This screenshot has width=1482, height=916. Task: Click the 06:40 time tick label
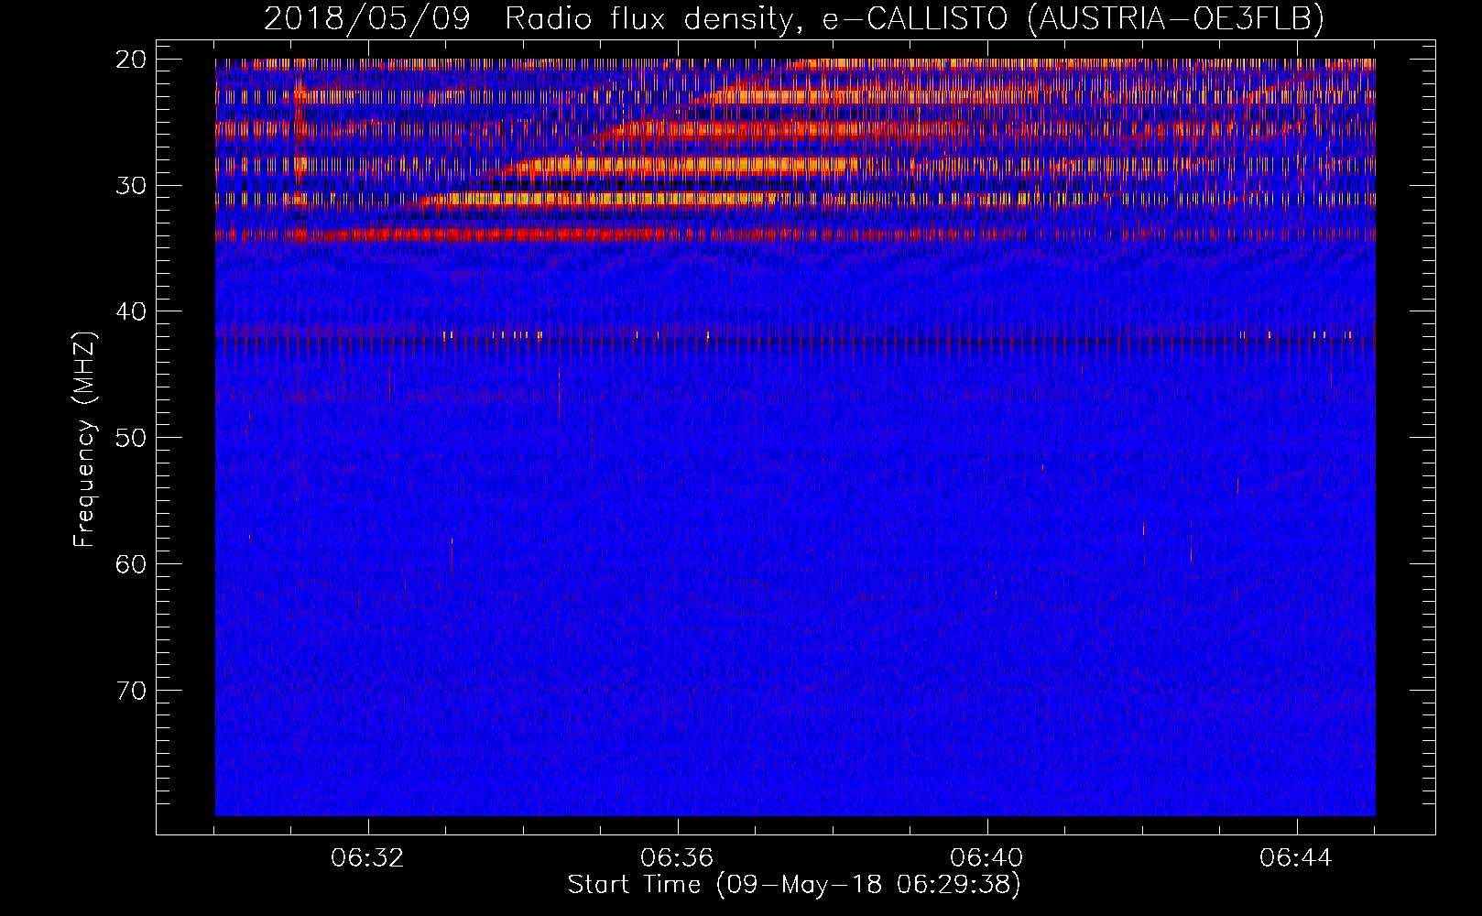click(x=986, y=858)
